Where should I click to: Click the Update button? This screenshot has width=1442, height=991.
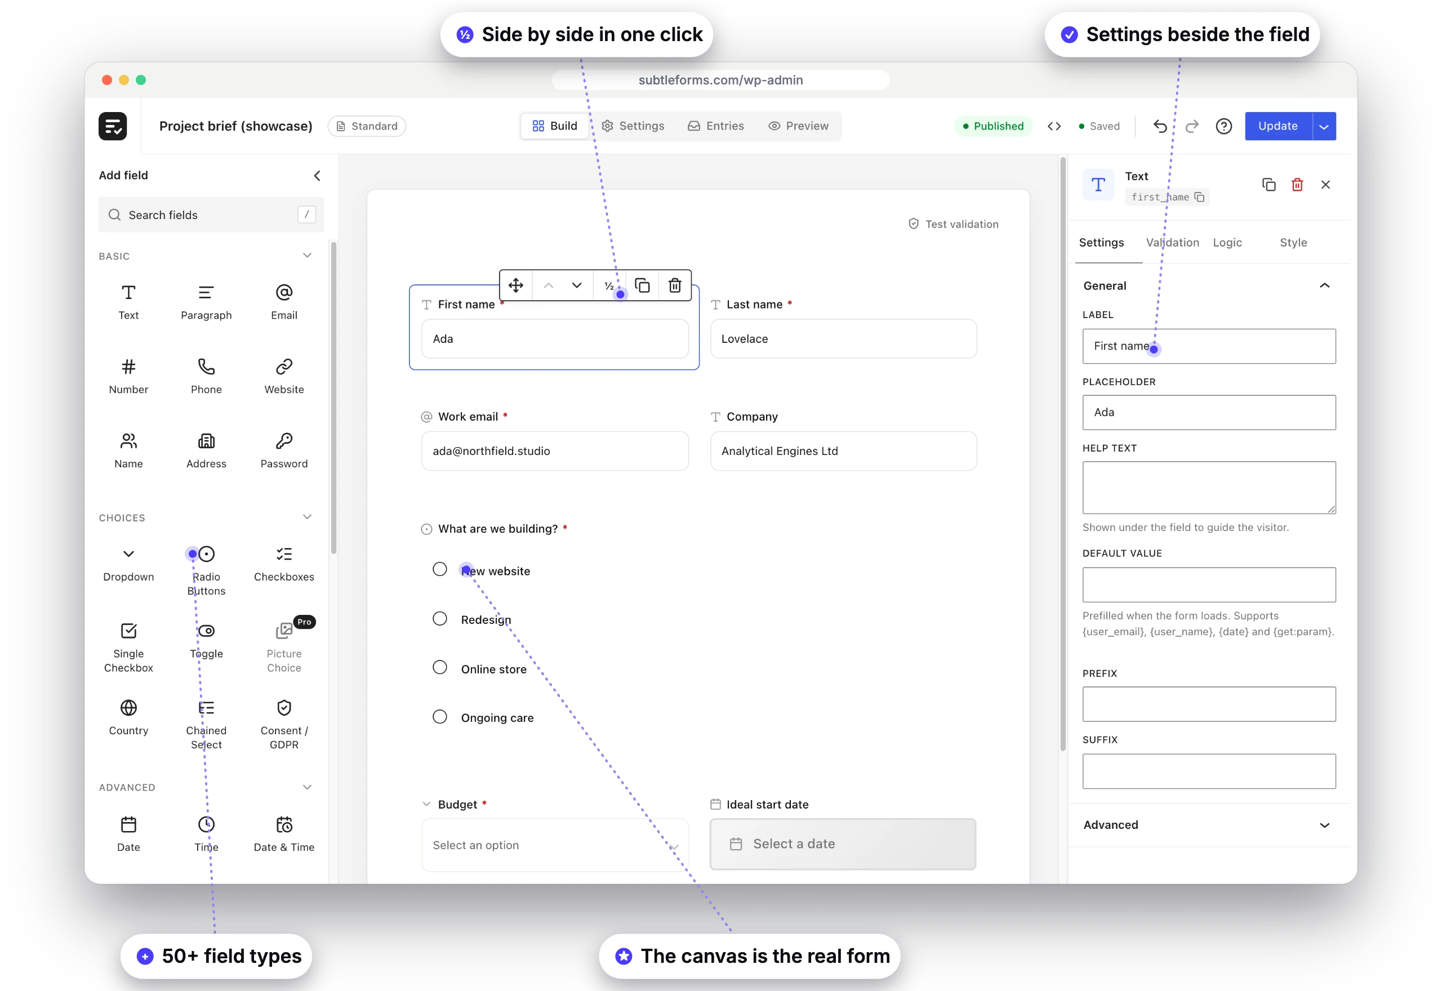pos(1278,126)
